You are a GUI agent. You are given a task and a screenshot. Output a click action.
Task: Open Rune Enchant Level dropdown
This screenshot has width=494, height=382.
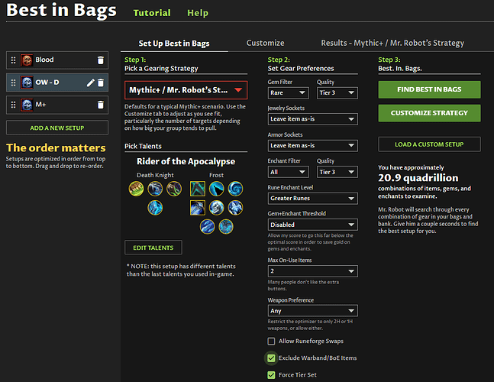(312, 198)
